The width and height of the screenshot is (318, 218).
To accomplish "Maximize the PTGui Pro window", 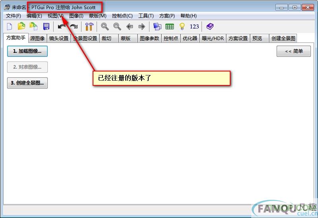I will [x=295, y=8].
